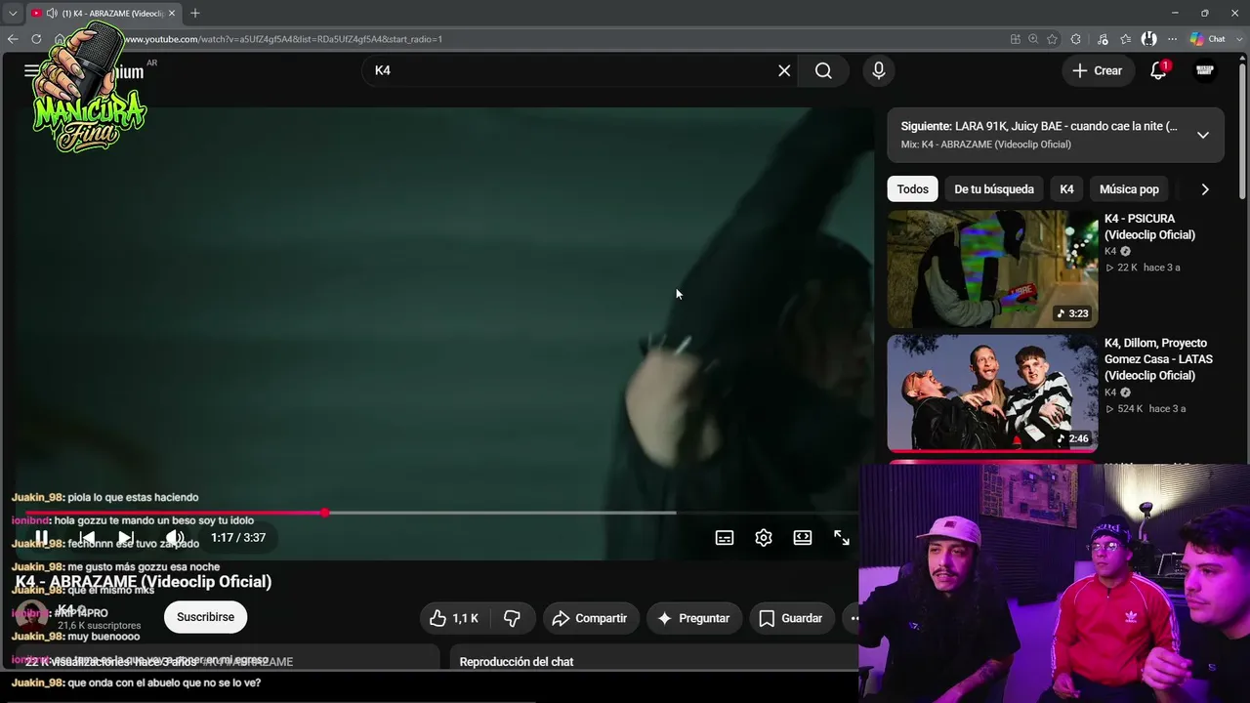This screenshot has height=703, width=1250.
Task: Open the YouTube account avatar menu
Action: (x=1205, y=70)
